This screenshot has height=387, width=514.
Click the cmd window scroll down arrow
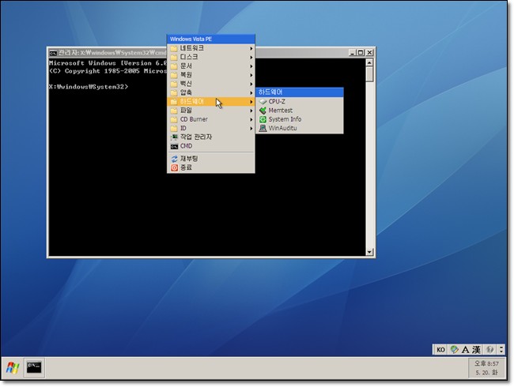(369, 252)
